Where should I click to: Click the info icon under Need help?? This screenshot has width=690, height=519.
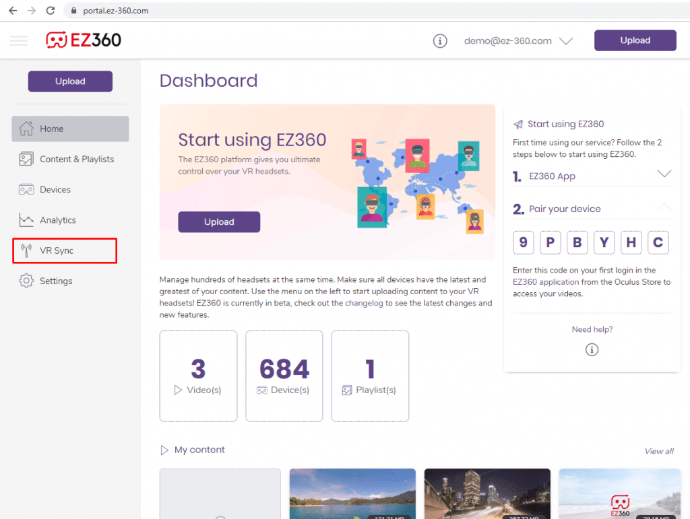[x=592, y=350]
